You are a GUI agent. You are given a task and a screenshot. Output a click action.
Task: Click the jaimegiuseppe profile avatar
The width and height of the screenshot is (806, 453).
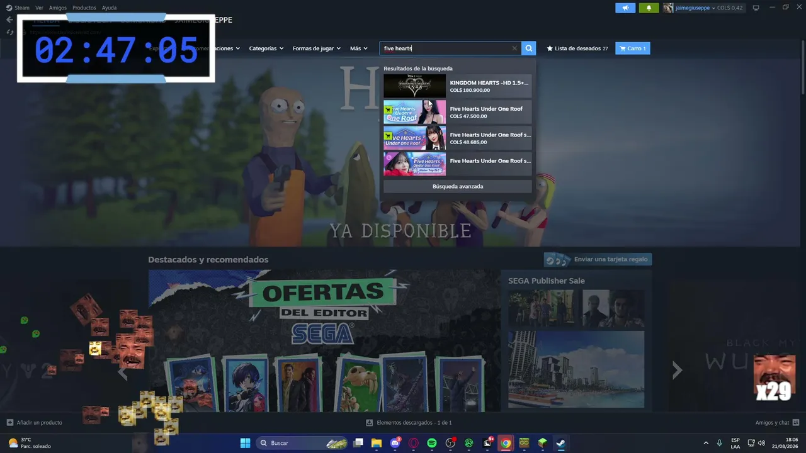pyautogui.click(x=668, y=8)
